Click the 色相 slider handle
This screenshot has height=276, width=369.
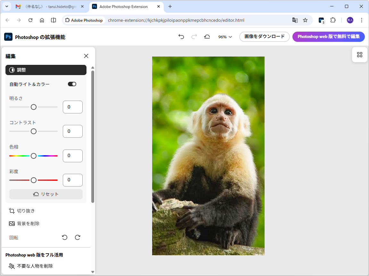tap(34, 156)
